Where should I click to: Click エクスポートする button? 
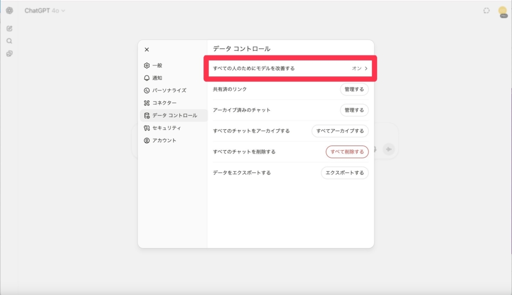[x=345, y=173]
